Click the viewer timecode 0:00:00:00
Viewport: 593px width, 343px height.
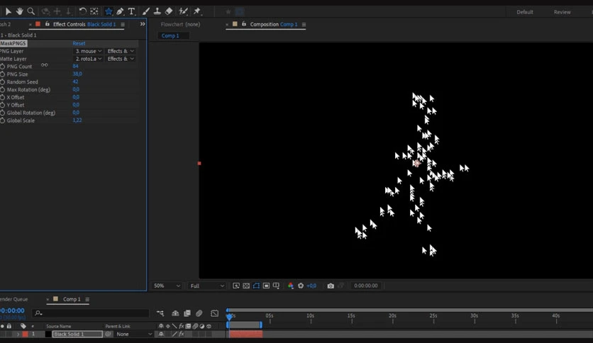pyautogui.click(x=366, y=286)
